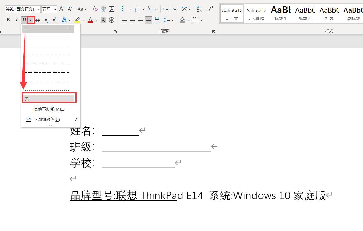
Task: Apply the 标题 1 style
Action: point(280,13)
